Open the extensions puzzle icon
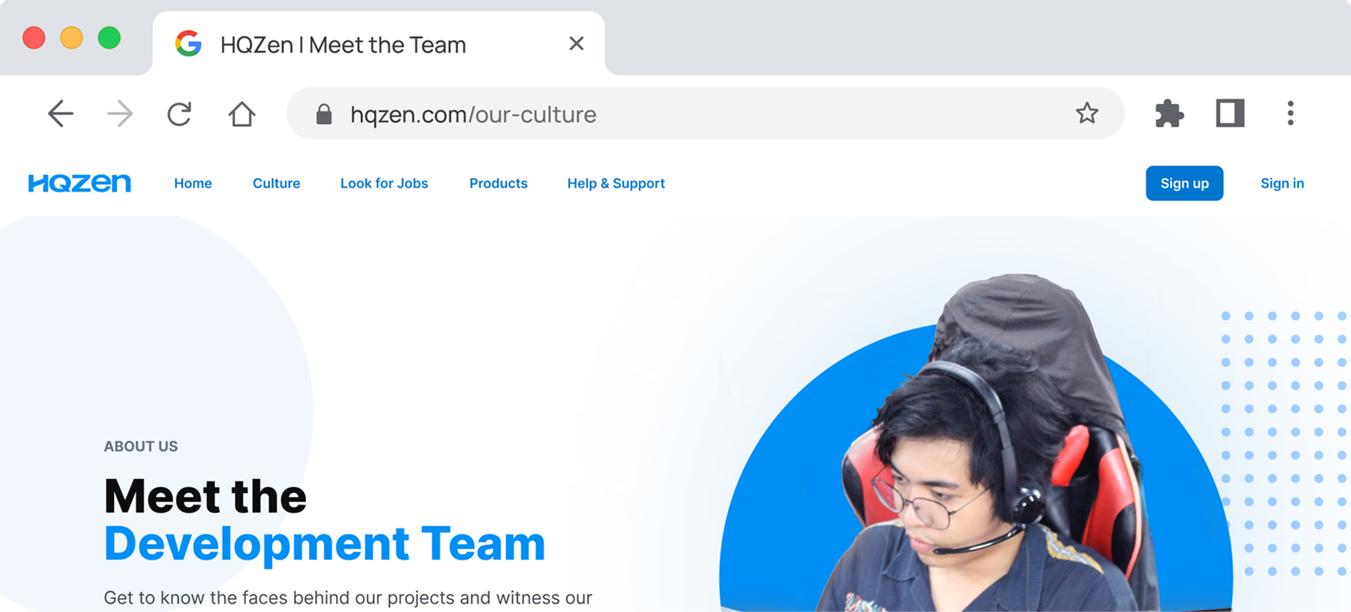This screenshot has width=1351, height=612. coord(1169,113)
